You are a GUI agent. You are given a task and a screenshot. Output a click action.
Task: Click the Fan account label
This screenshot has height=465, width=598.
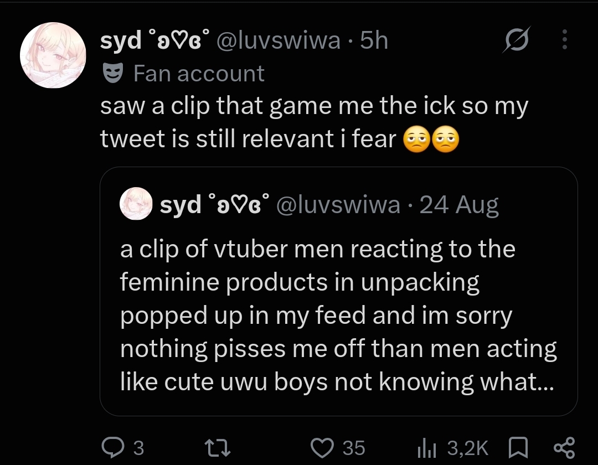[x=199, y=73]
